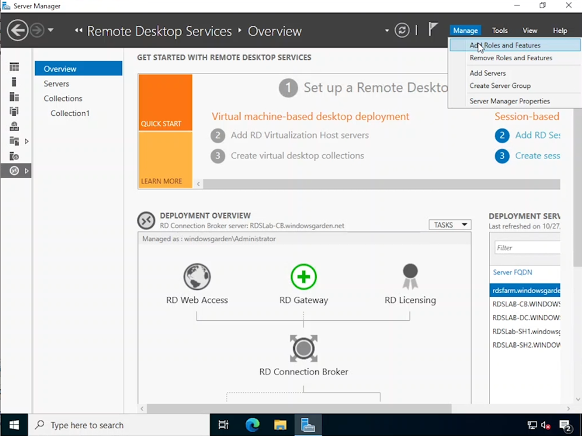Open the All Servers sidebar icon
This screenshot has height=436, width=582.
point(14,97)
